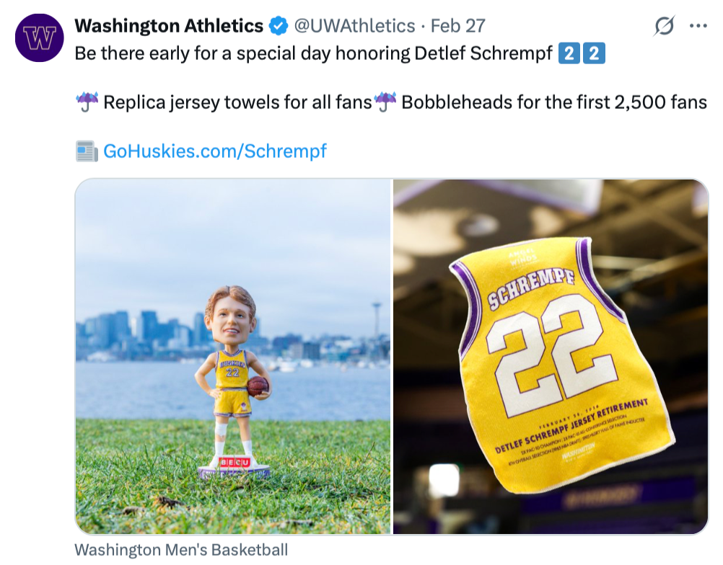723x565 pixels.
Task: Click the Washington Athletics display name
Action: (169, 27)
